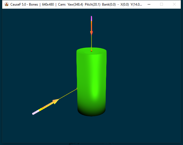Click the CauseF app icon in title bar
183x145 pixels.
coord(6,4)
